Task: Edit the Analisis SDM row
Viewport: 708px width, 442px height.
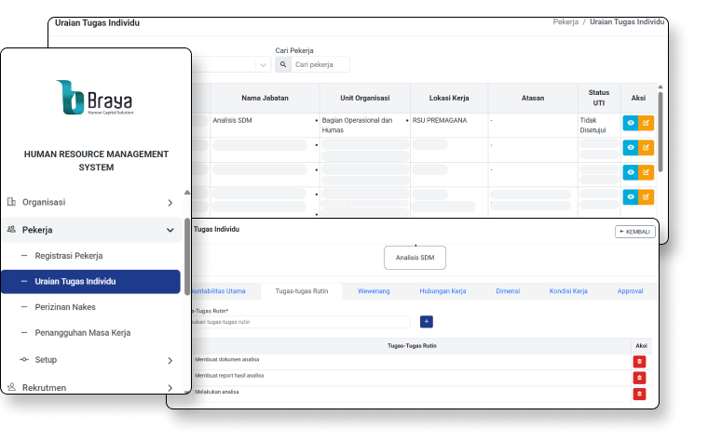Action: 647,123
